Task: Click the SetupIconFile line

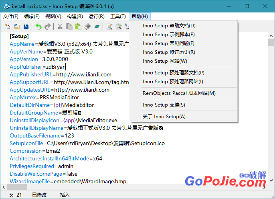Action: (87, 144)
